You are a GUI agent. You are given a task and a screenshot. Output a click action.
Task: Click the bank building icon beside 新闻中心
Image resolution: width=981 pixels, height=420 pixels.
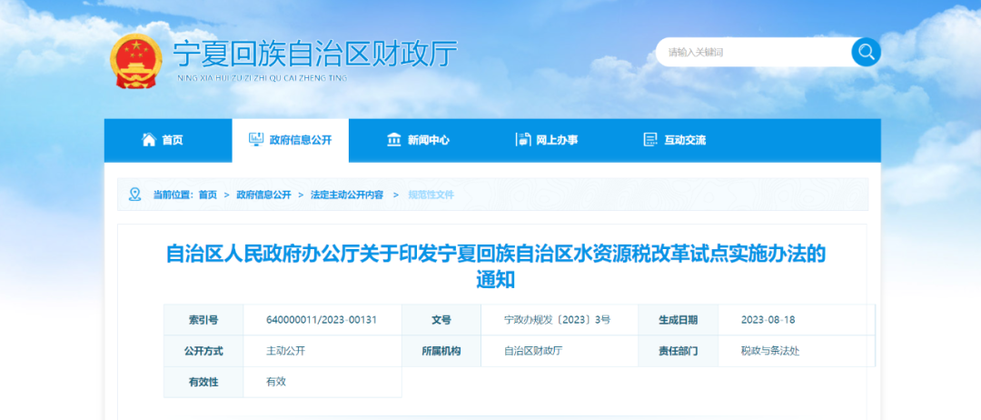(x=394, y=140)
